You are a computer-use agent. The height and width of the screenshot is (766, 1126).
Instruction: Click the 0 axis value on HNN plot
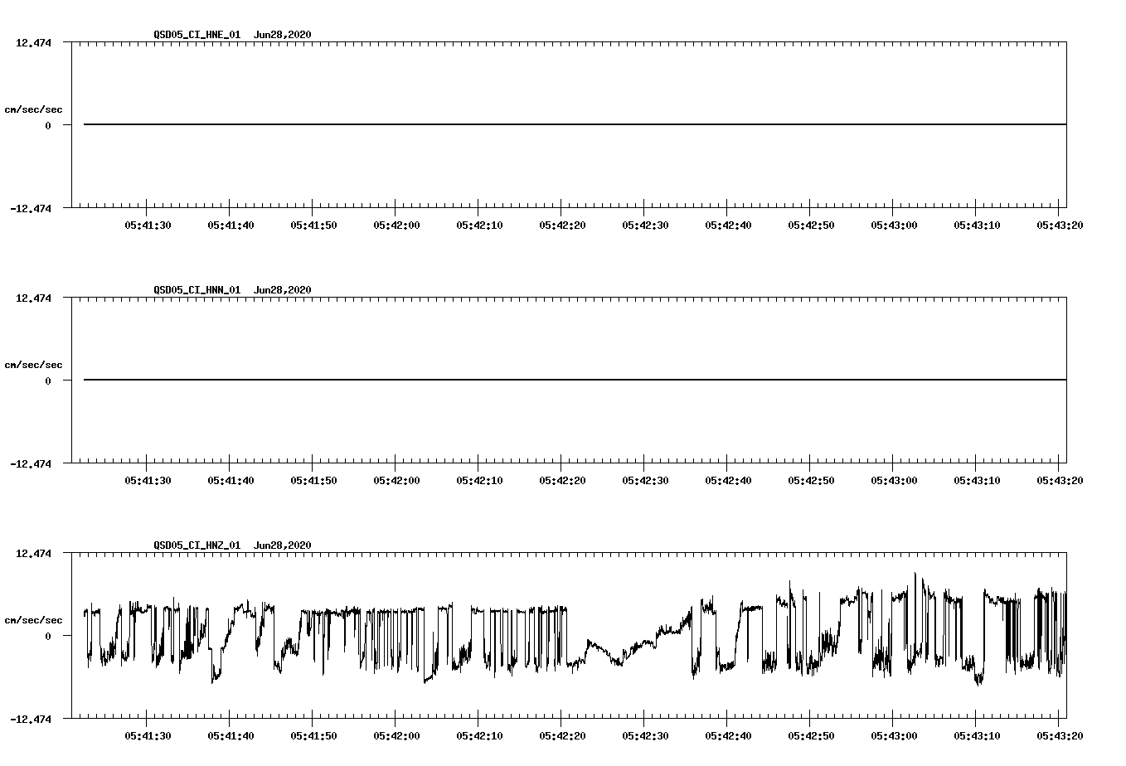pos(48,381)
